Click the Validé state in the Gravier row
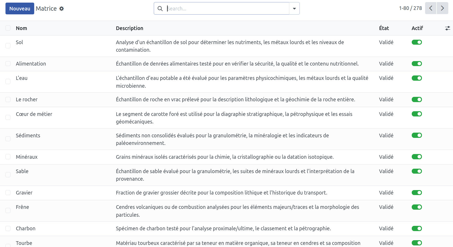The image size is (453, 247). (x=386, y=193)
